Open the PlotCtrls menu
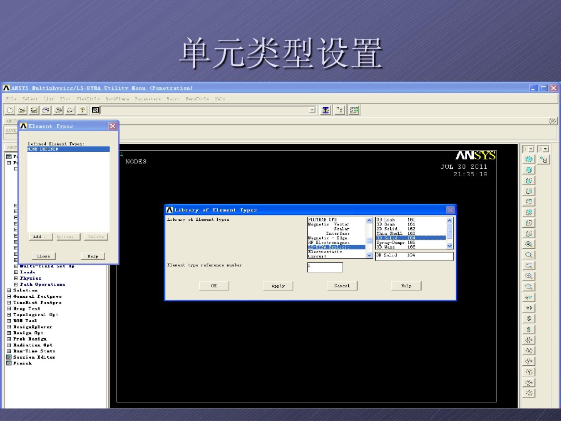Viewport: 561px width, 421px height. coord(88,99)
